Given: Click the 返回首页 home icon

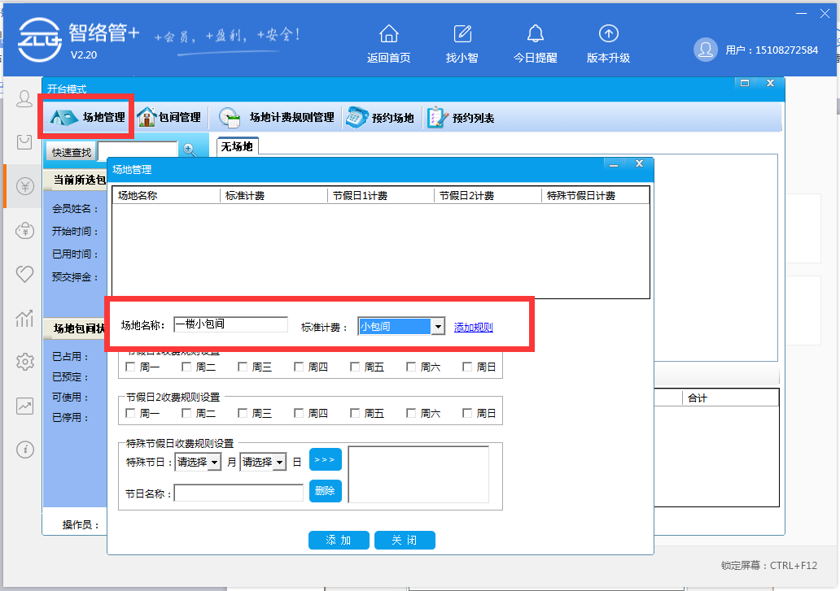Looking at the screenshot, I should 389,34.
